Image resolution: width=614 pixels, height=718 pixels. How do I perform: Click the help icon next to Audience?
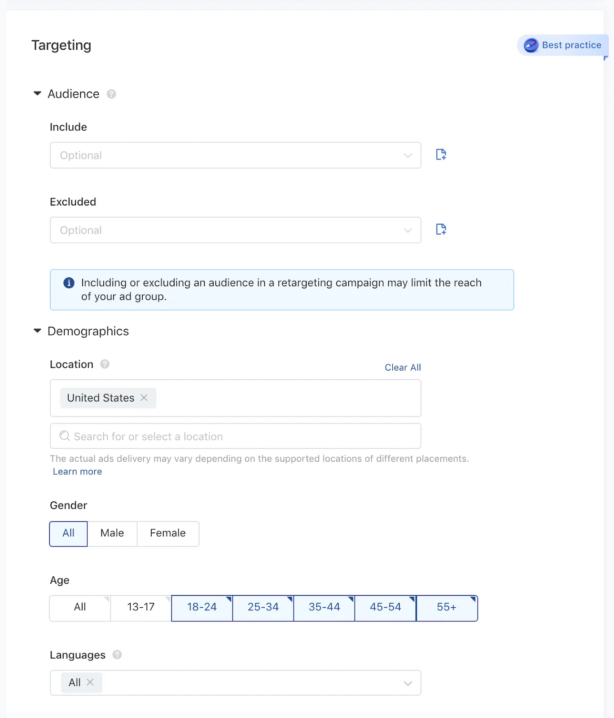(x=111, y=94)
